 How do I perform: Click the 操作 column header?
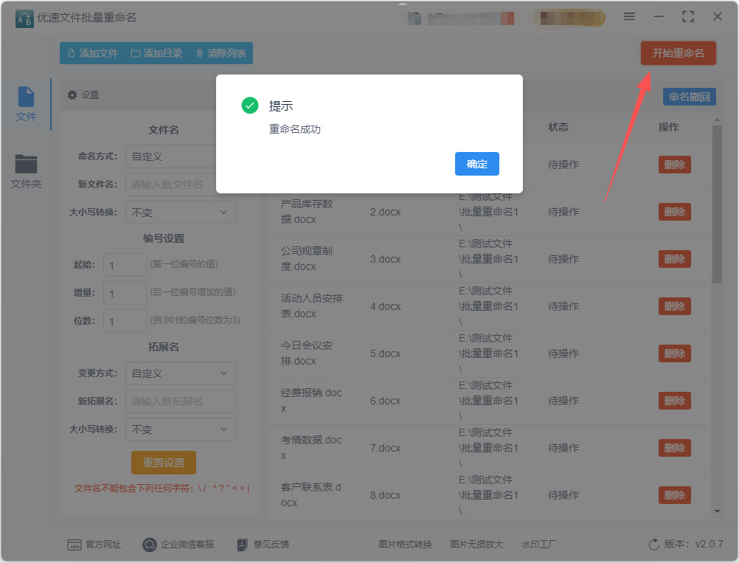tap(668, 127)
